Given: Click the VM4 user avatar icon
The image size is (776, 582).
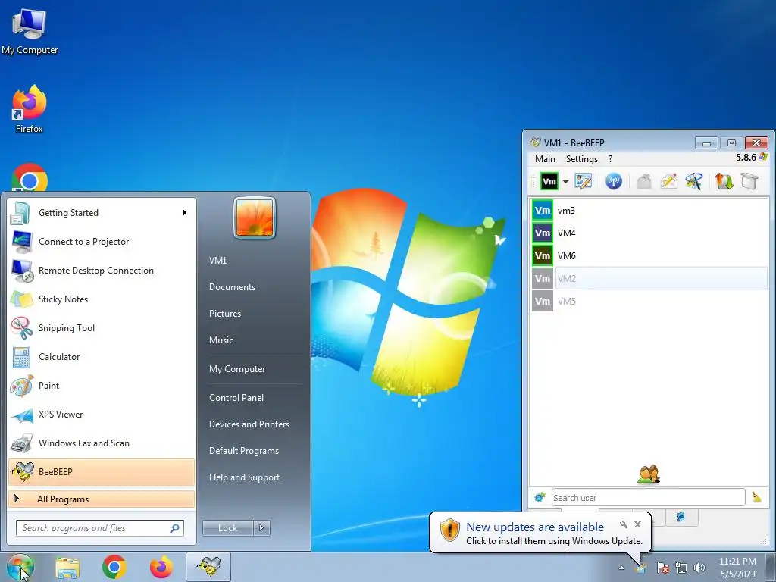Looking at the screenshot, I should pos(543,233).
